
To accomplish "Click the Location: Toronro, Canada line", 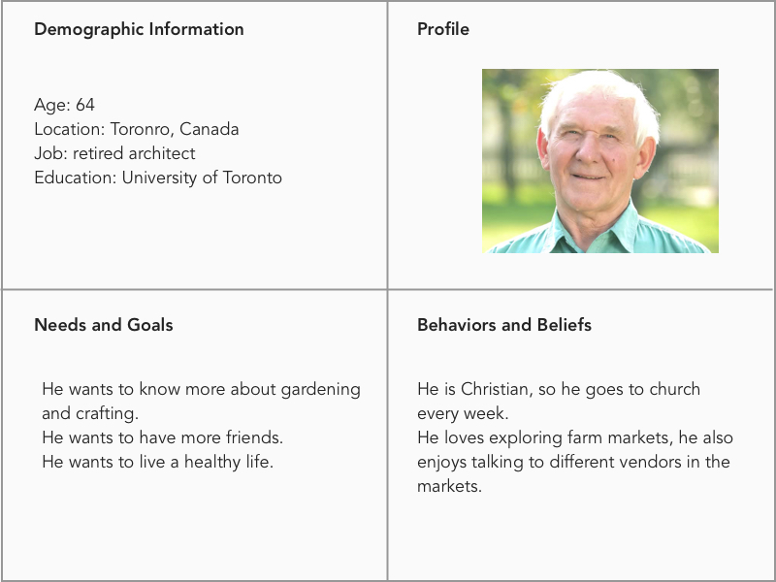I will pos(136,129).
